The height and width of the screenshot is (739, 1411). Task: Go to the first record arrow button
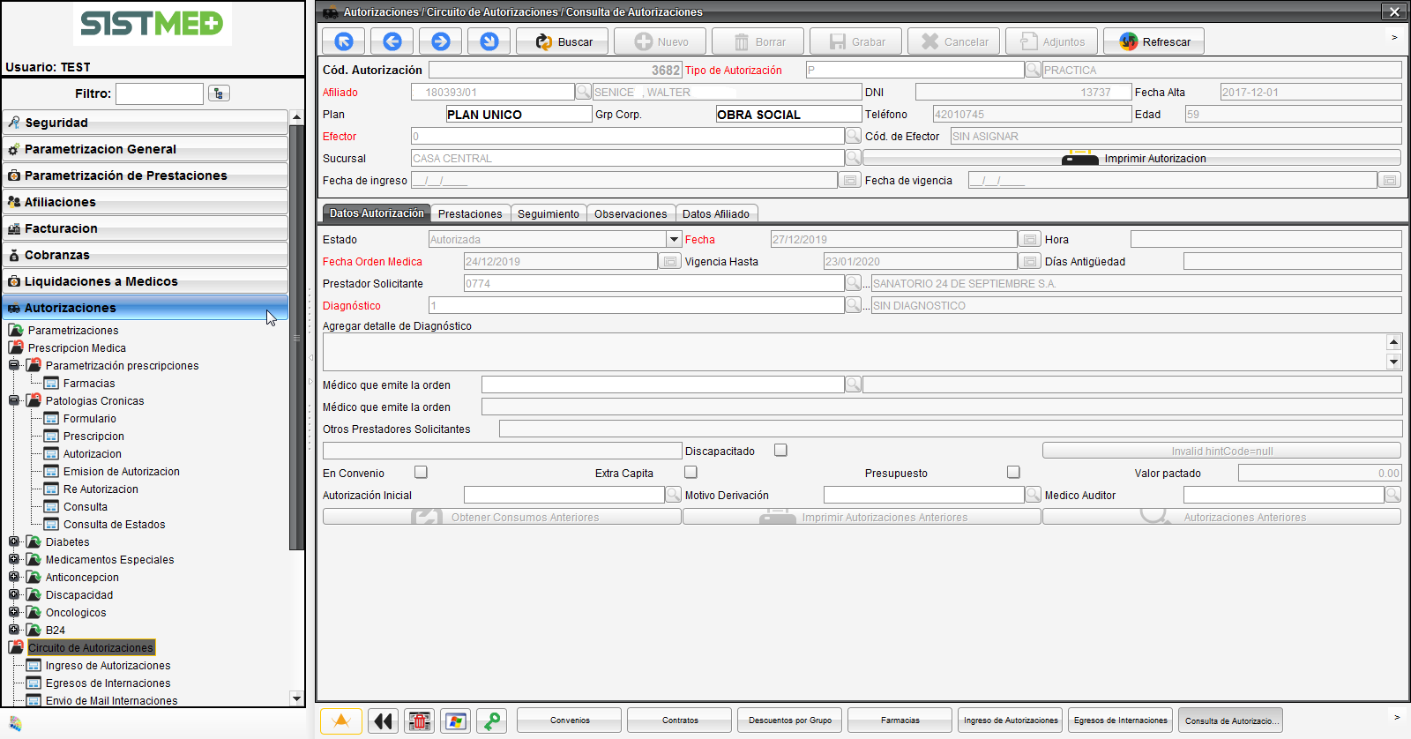pyautogui.click(x=344, y=41)
